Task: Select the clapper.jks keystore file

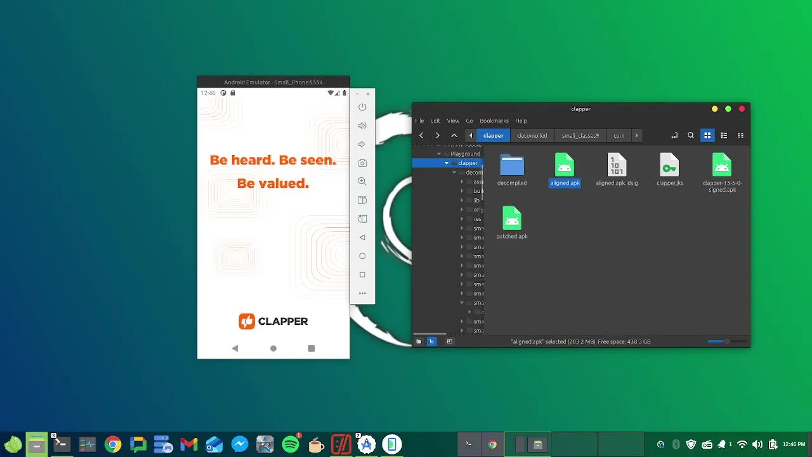Action: tap(670, 169)
